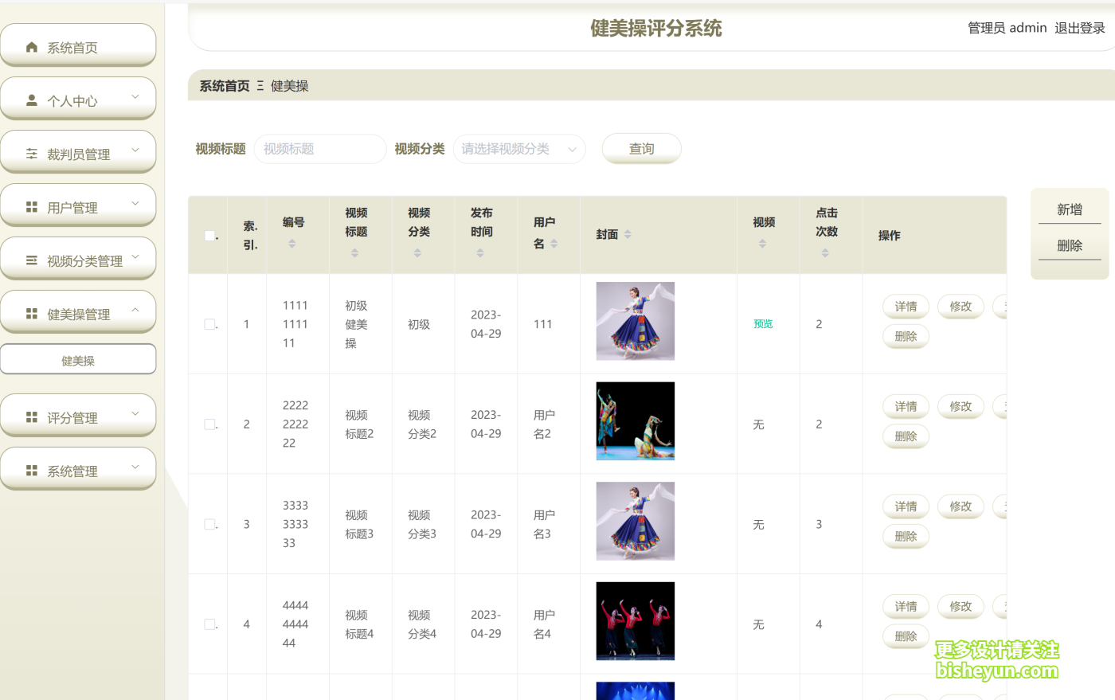Sort table by 编号 column arrows
Image resolution: width=1115 pixels, height=700 pixels.
coord(292,244)
